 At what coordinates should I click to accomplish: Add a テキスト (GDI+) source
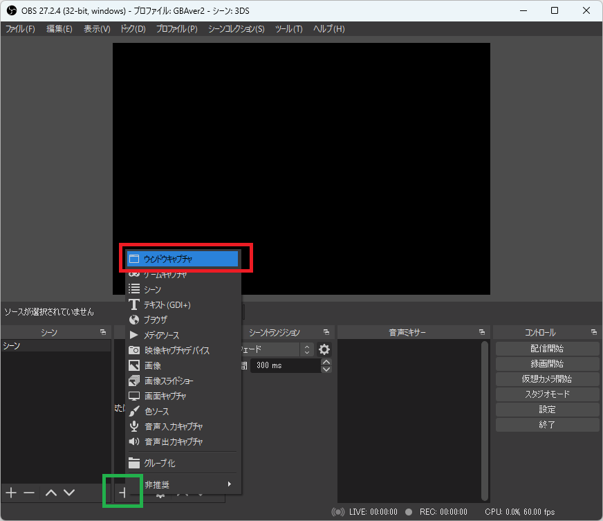pyautogui.click(x=183, y=304)
